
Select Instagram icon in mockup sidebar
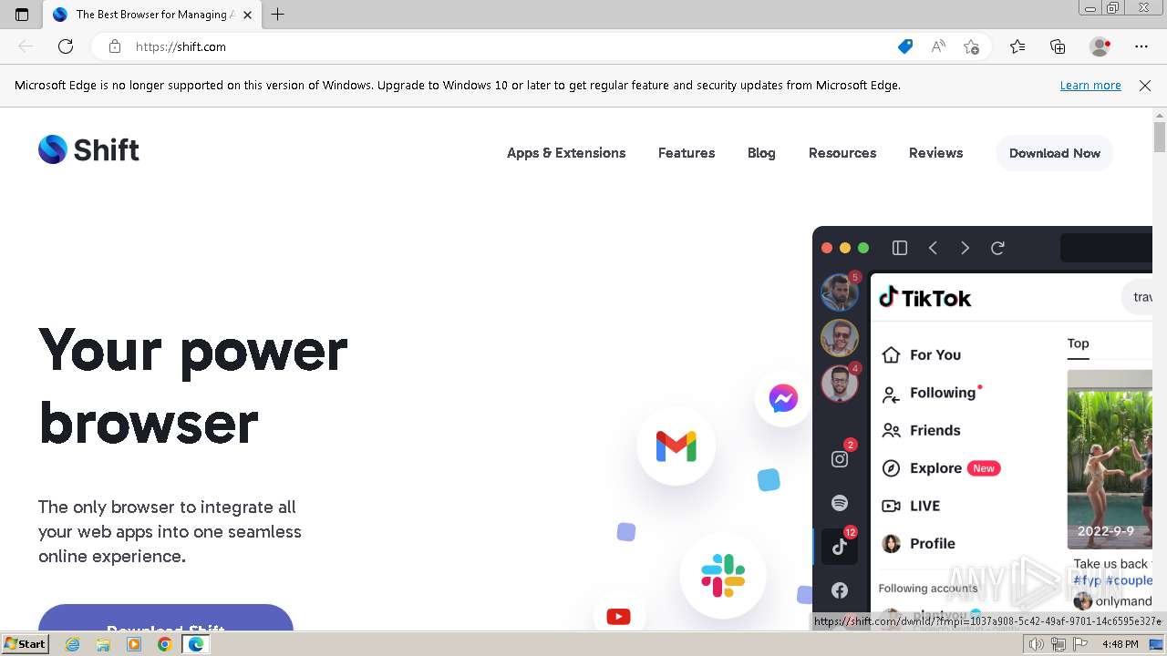(840, 459)
